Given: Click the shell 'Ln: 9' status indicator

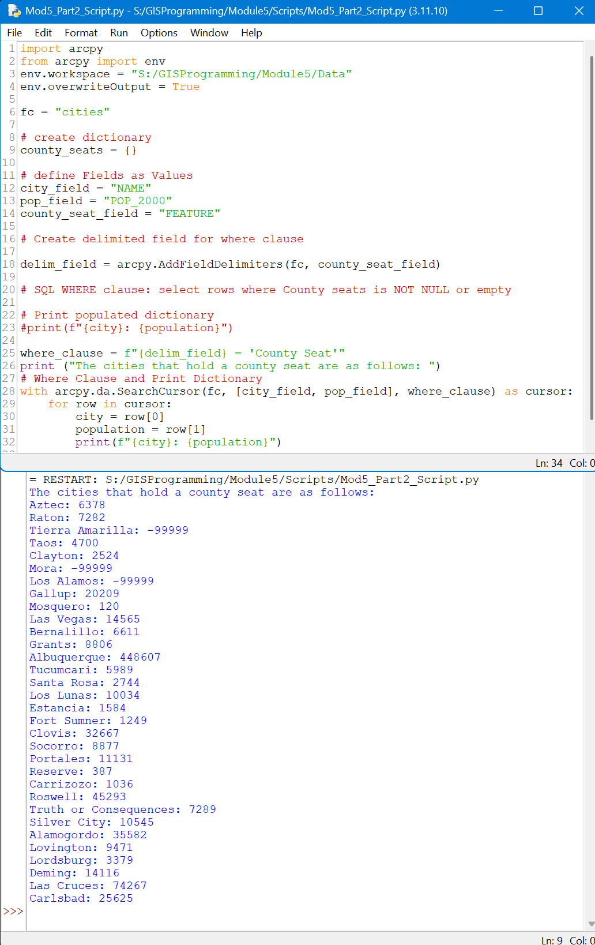Looking at the screenshot, I should pos(552,940).
